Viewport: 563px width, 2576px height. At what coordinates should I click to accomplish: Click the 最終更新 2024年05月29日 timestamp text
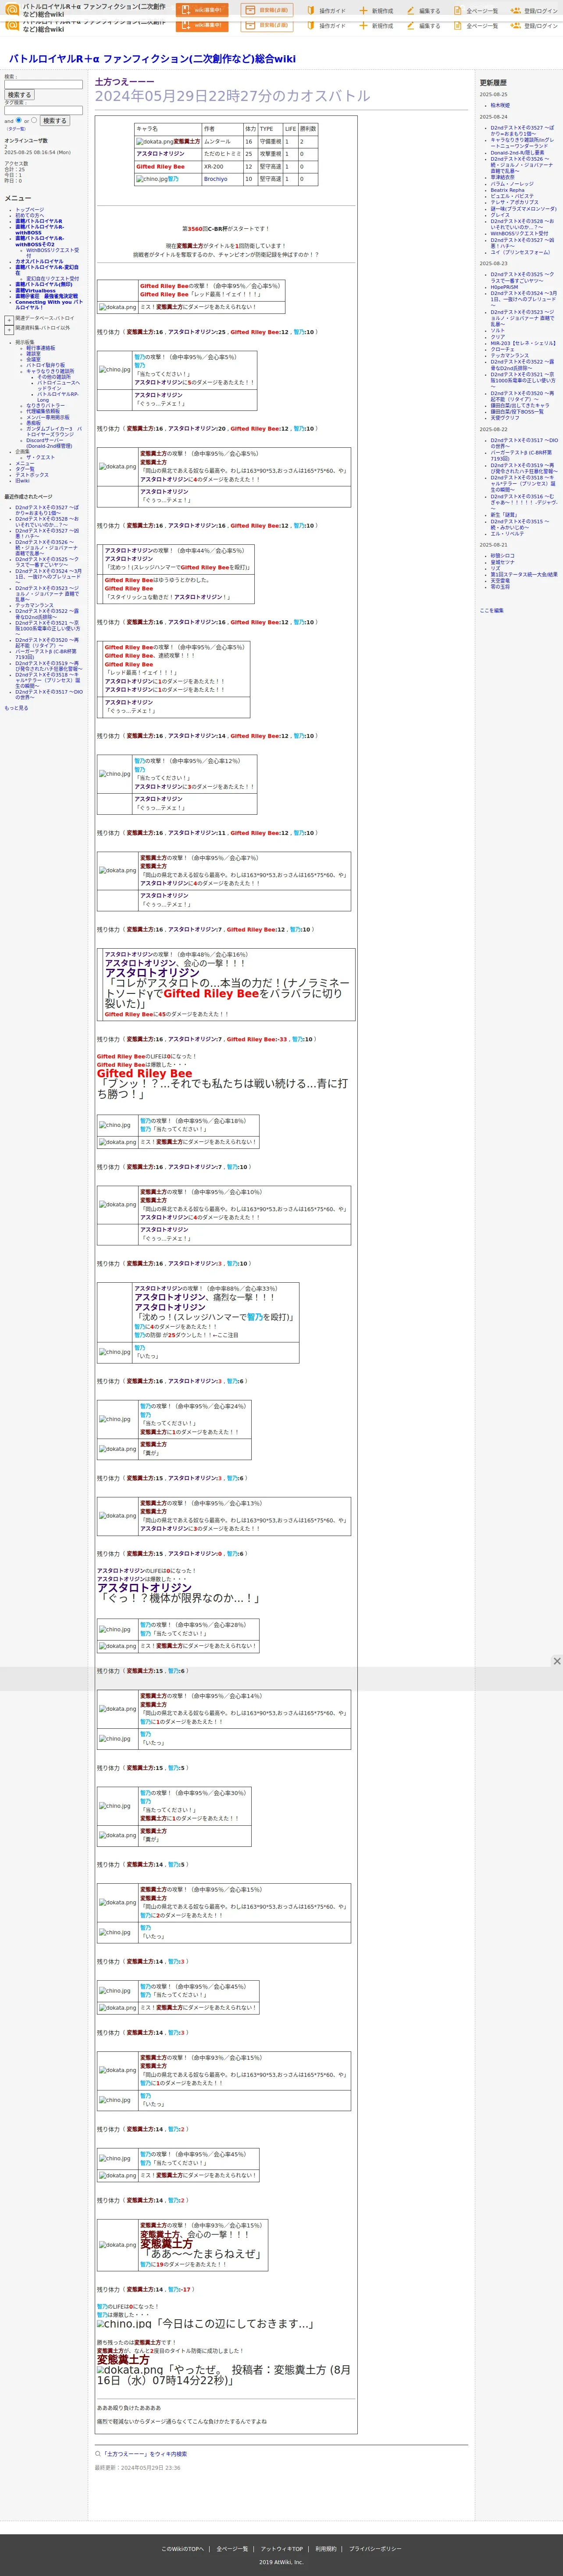pyautogui.click(x=138, y=2468)
